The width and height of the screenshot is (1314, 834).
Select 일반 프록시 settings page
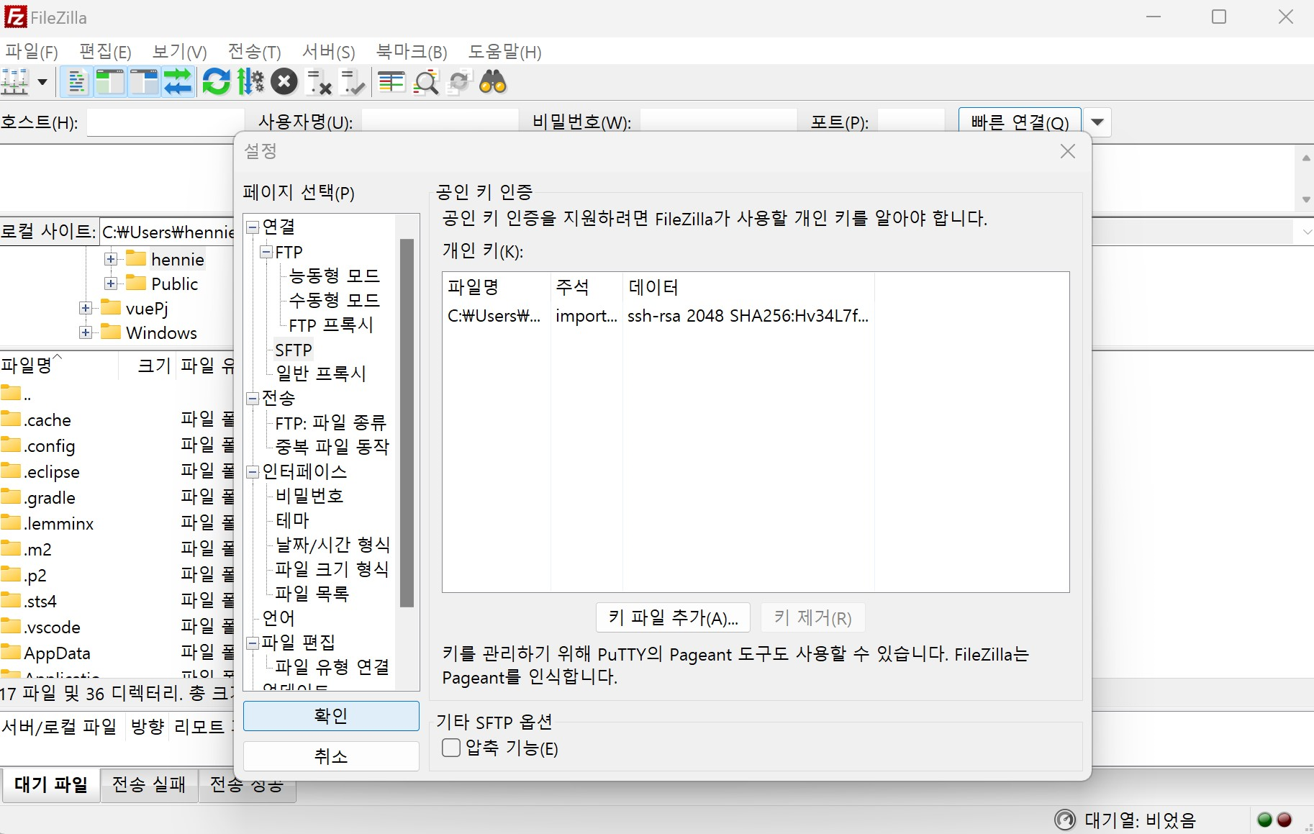(x=321, y=373)
